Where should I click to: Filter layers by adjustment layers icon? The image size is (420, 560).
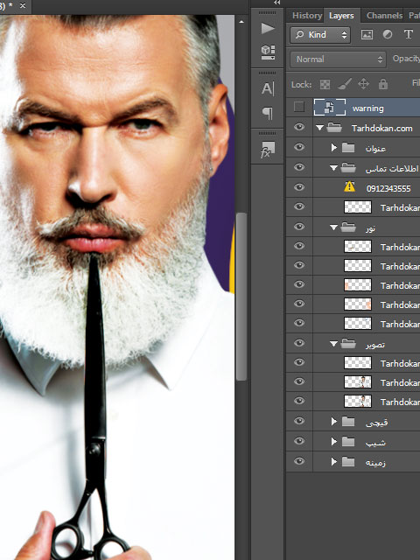(x=388, y=34)
